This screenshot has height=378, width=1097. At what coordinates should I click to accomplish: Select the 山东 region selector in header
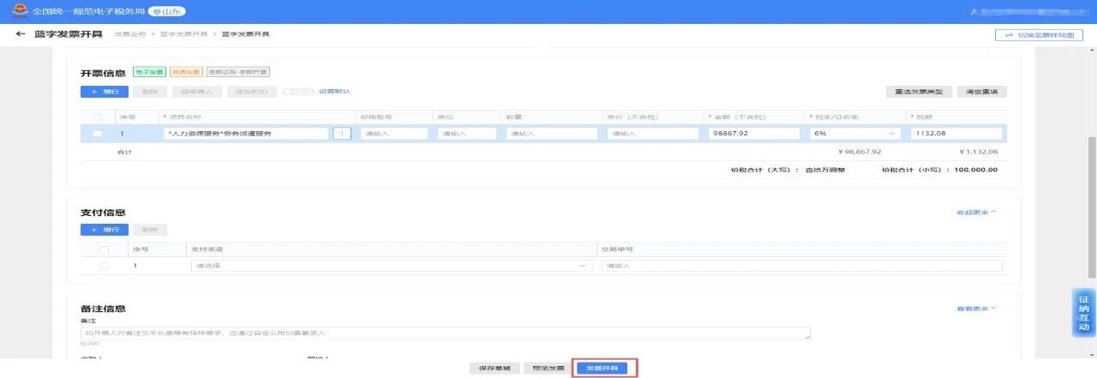click(x=166, y=12)
